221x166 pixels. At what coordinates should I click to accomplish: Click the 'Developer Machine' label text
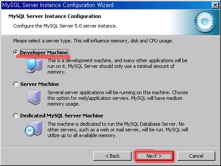tap(44, 53)
